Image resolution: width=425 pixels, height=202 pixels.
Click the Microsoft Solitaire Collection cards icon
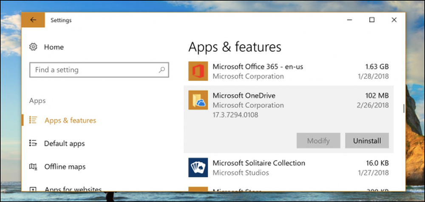click(x=198, y=168)
